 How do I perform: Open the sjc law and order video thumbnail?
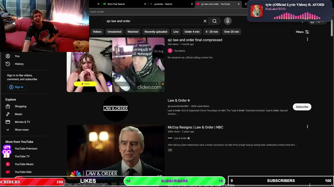point(116,65)
